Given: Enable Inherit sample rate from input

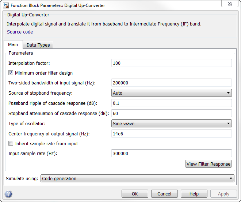Looking at the screenshot, I should [x=11, y=144].
